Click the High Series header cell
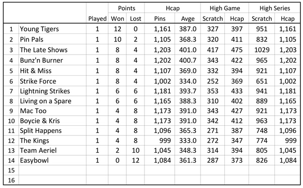 pyautogui.click(x=275, y=8)
